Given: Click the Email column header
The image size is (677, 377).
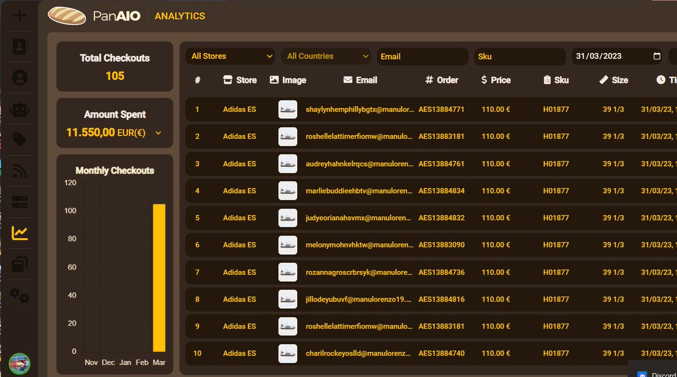Looking at the screenshot, I should (360, 80).
